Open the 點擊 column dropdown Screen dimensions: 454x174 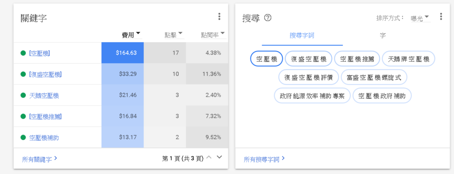pos(174,35)
